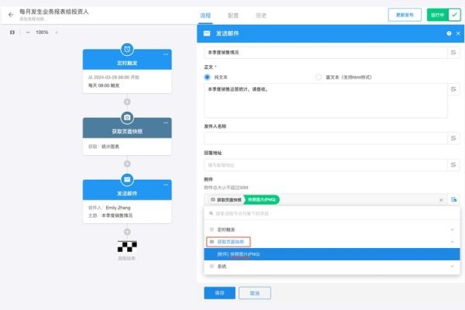Open help icon in 发送邮件 panel header

pyautogui.click(x=449, y=33)
